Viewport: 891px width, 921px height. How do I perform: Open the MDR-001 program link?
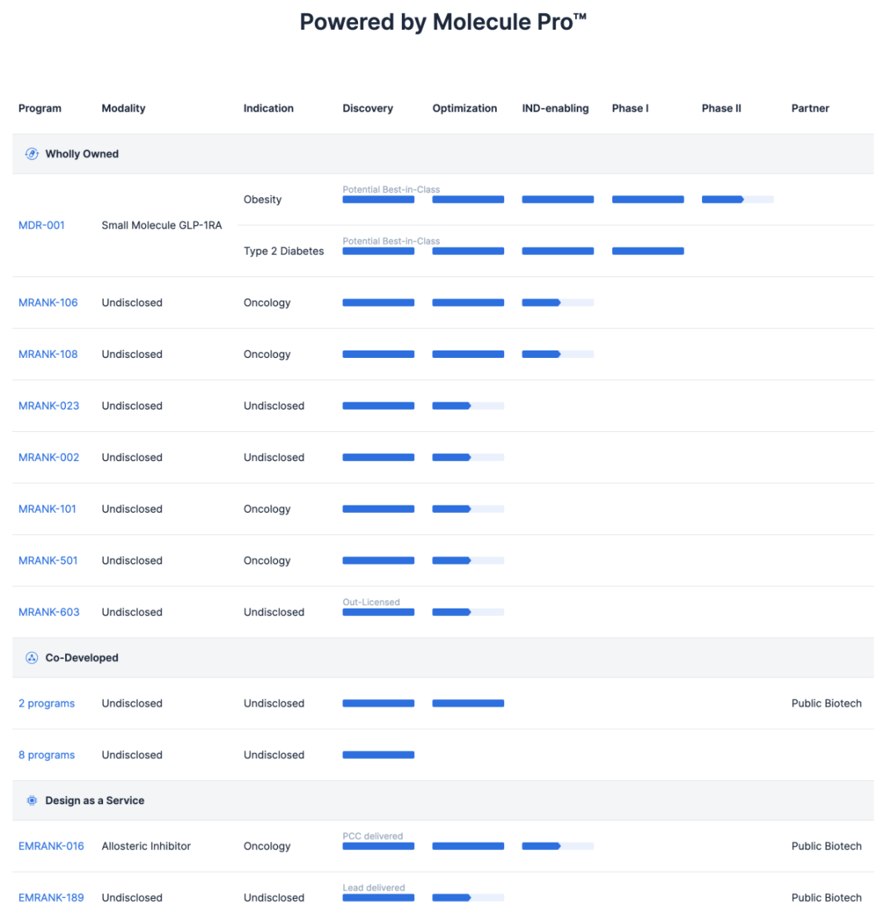(41, 225)
